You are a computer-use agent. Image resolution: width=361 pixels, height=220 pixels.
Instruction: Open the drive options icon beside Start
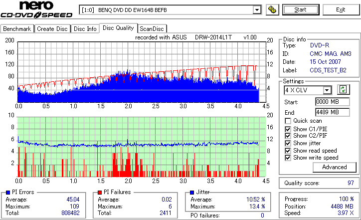pos(272,9)
